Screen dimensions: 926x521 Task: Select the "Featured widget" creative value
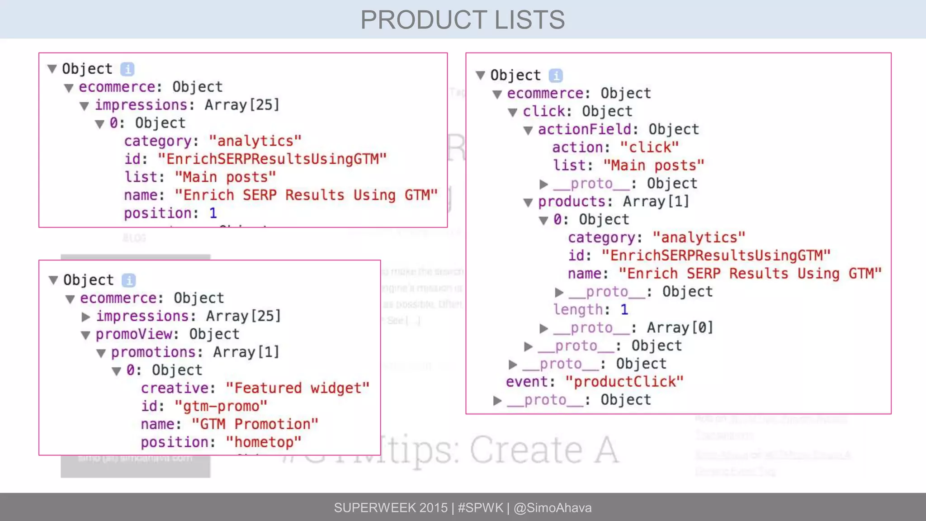point(298,388)
